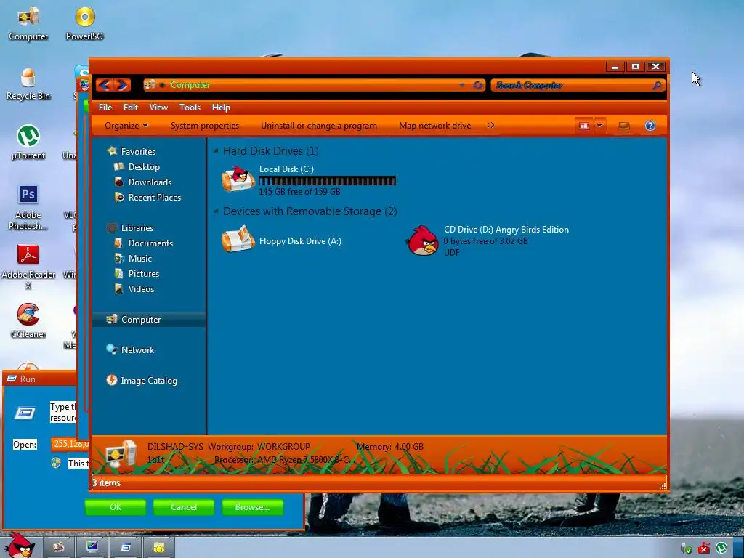Viewport: 744px width, 558px height.
Task: Click 'Memory: 4.00 GB' in details pane
Action: click(390, 447)
